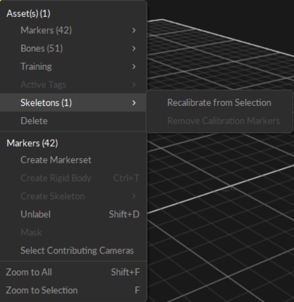Choose Delete from the context menu

point(73,121)
